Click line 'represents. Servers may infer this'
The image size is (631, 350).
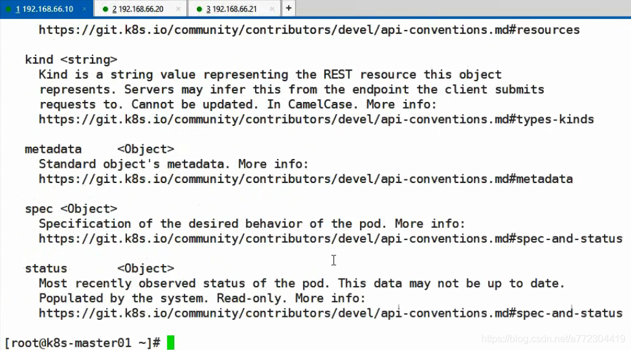(291, 90)
